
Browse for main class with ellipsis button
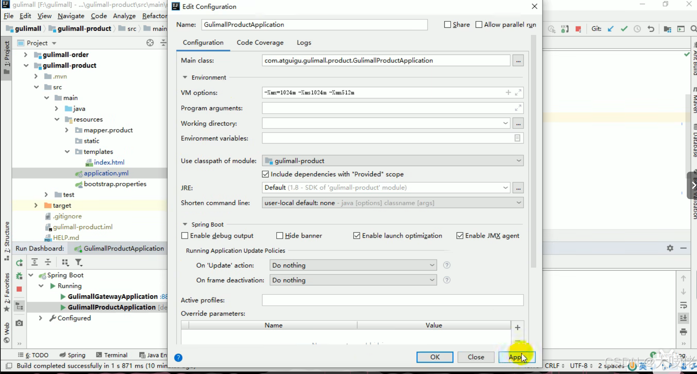click(518, 61)
